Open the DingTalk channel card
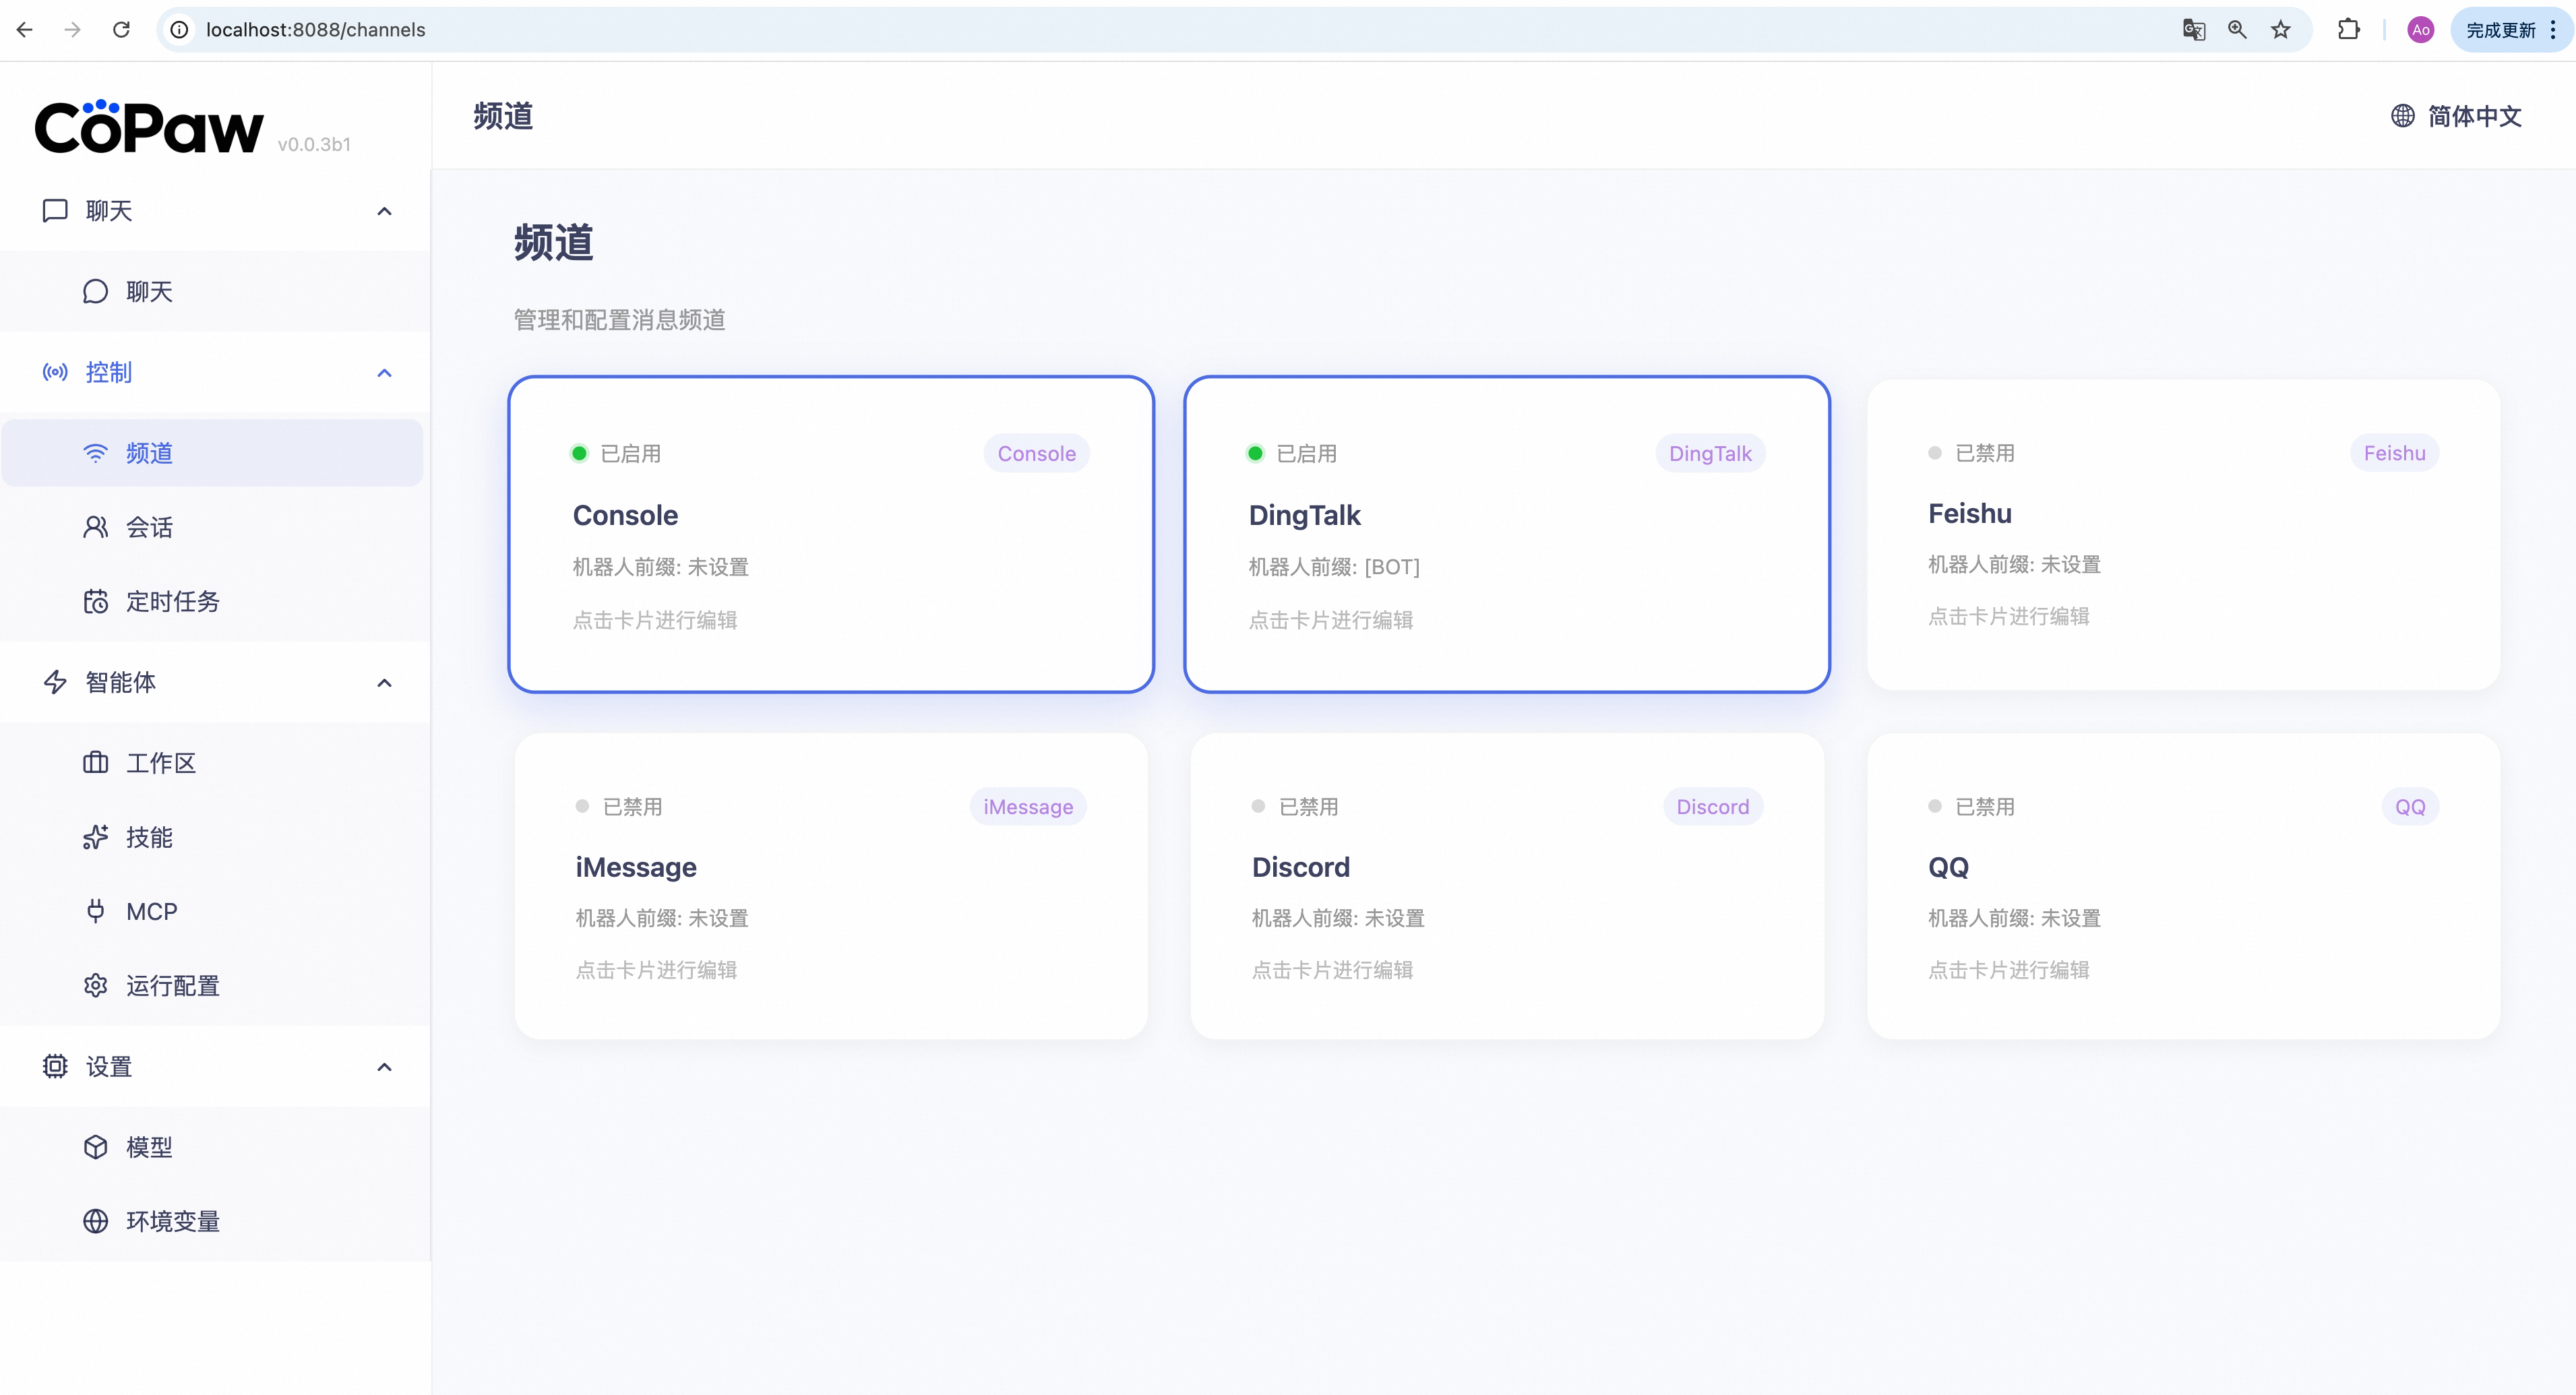 click(x=1506, y=534)
